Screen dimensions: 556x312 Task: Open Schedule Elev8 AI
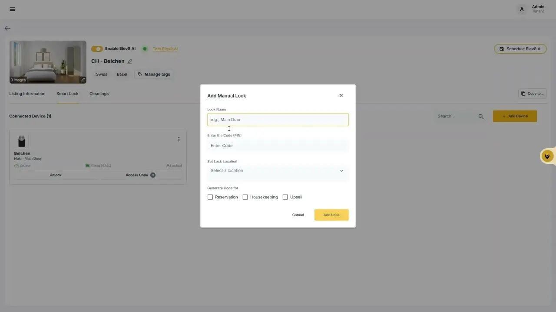tap(520, 49)
